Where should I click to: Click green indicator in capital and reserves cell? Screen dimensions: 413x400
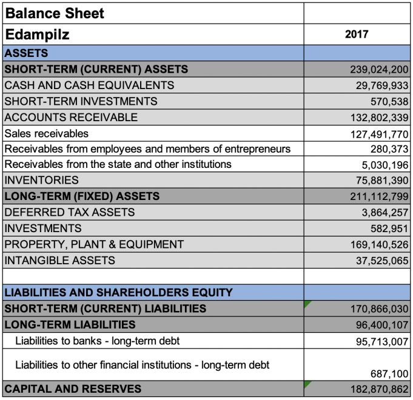tap(307, 384)
